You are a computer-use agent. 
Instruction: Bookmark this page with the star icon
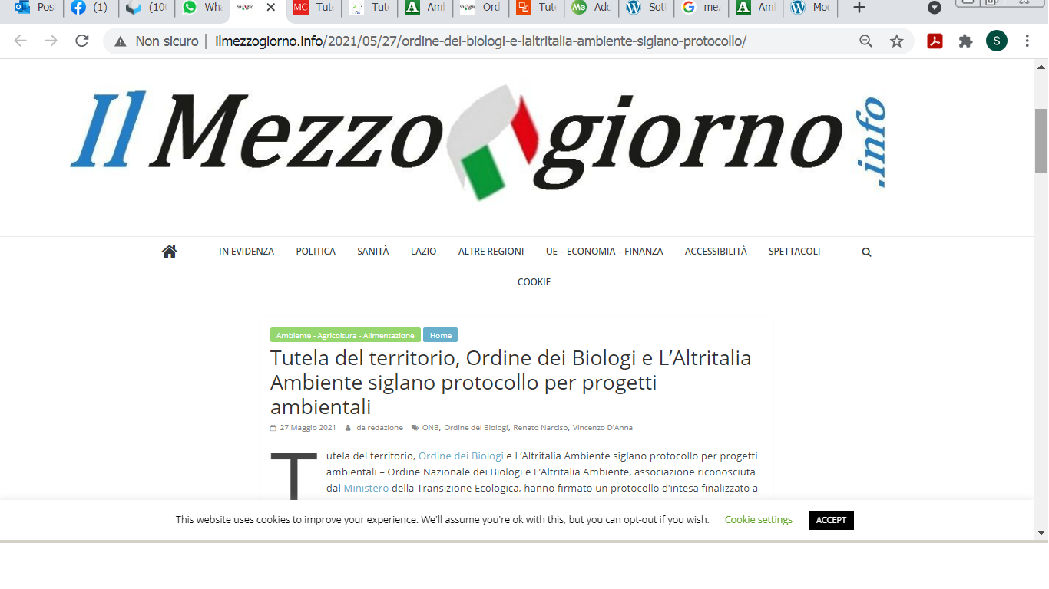[896, 41]
